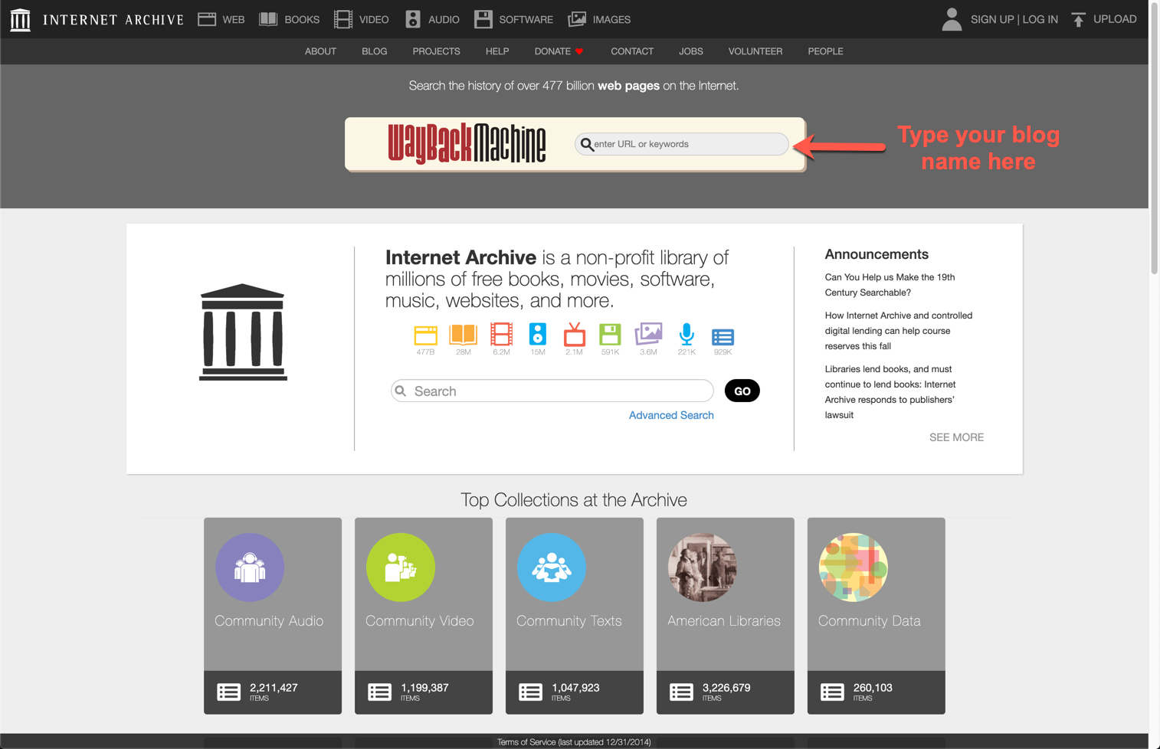Focus the Wayback Machine URL or keywords field

[681, 144]
